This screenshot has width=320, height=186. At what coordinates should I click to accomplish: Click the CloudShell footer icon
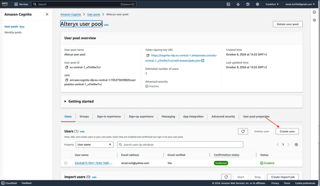[x=3, y=183]
